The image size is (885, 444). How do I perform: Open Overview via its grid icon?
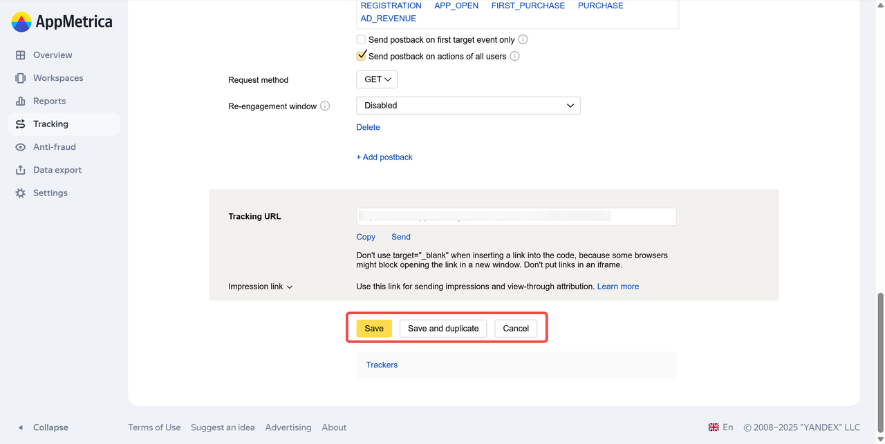coord(21,55)
